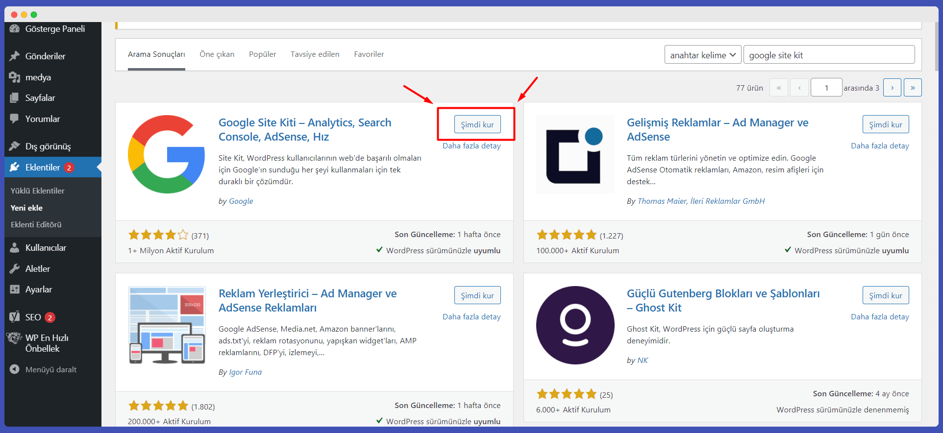The width and height of the screenshot is (943, 433).
Task: Click the medya icon in sidebar
Action: tap(15, 77)
